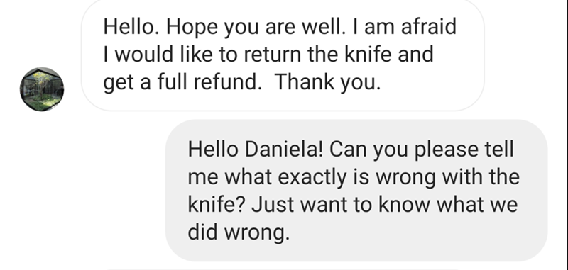Click "Hello" at the start of the gray reply

click(213, 149)
